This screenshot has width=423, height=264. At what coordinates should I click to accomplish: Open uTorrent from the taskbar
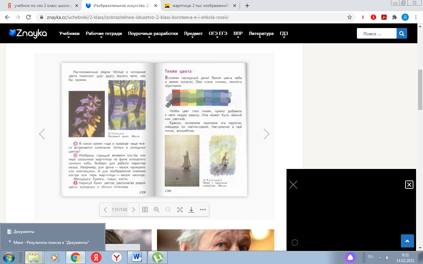(158, 257)
